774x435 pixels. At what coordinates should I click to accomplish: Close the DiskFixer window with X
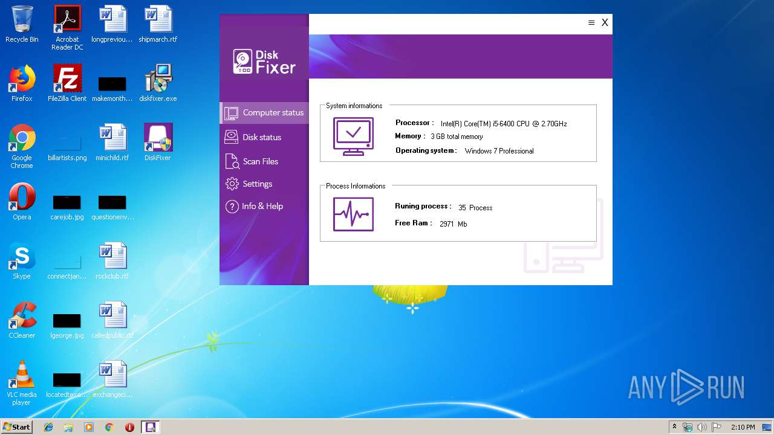coord(605,23)
